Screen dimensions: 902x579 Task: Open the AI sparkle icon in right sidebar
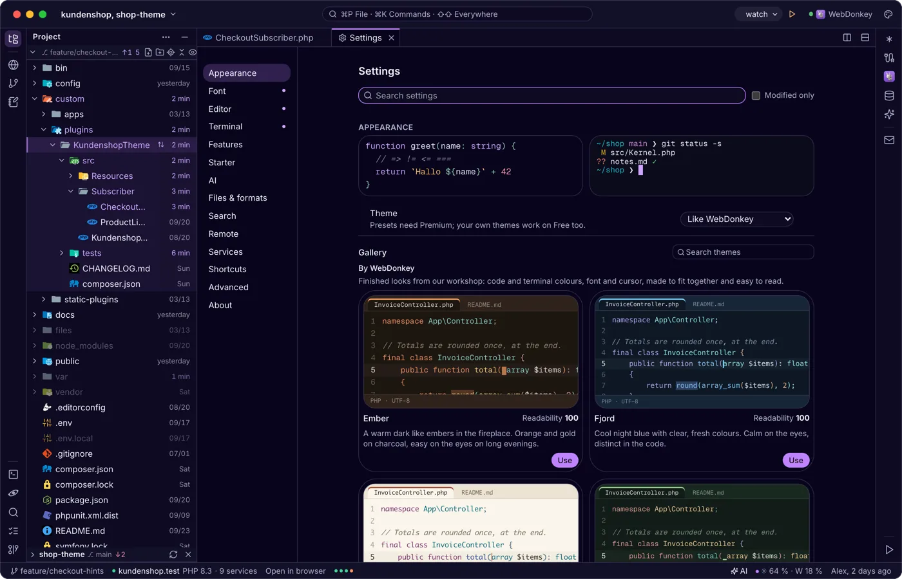(x=889, y=115)
